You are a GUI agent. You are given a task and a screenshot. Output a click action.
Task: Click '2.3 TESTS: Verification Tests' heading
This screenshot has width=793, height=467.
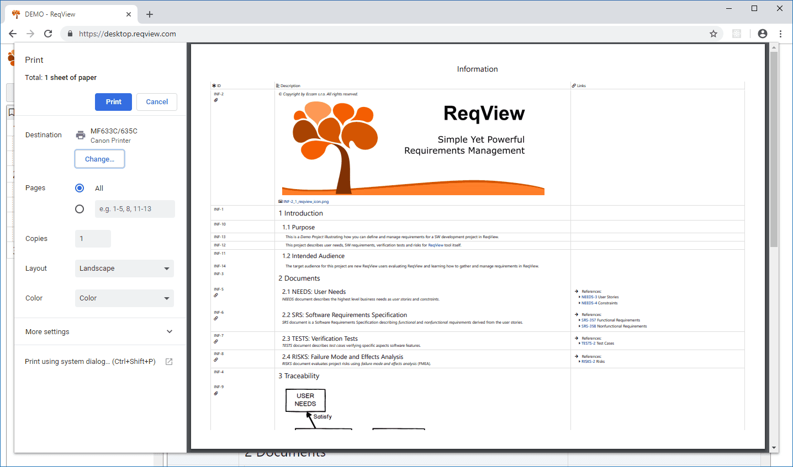pyautogui.click(x=320, y=339)
